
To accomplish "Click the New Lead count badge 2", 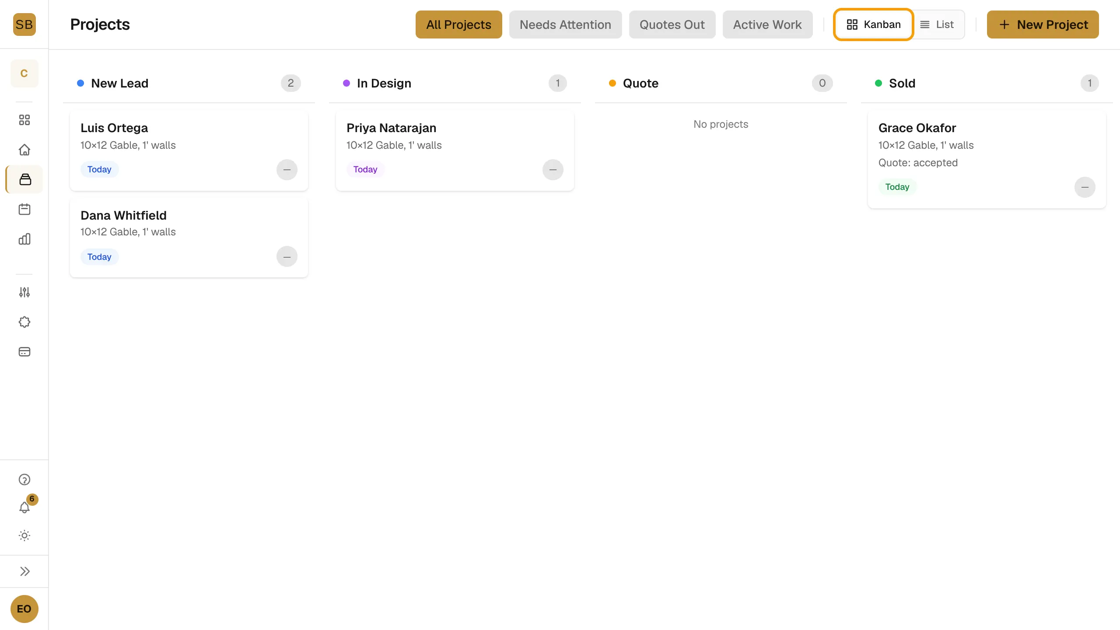I will (291, 83).
